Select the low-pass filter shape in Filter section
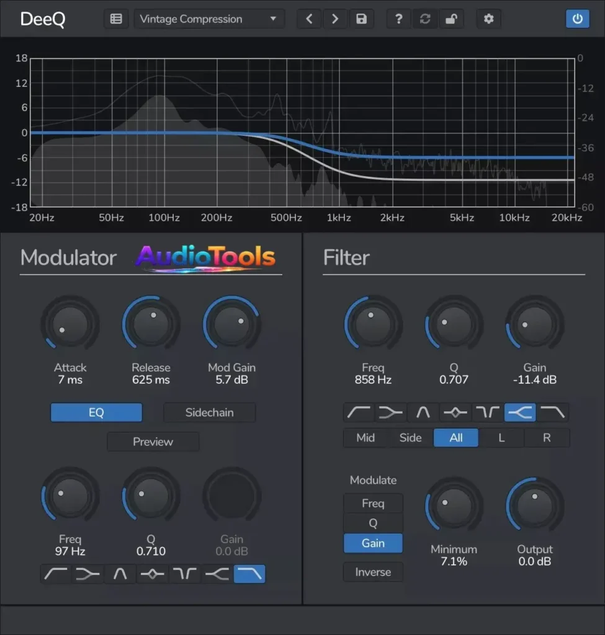This screenshot has width=605, height=635. point(553,412)
